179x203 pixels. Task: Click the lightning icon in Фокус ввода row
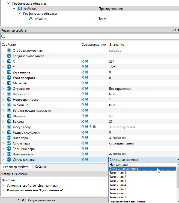point(90,127)
